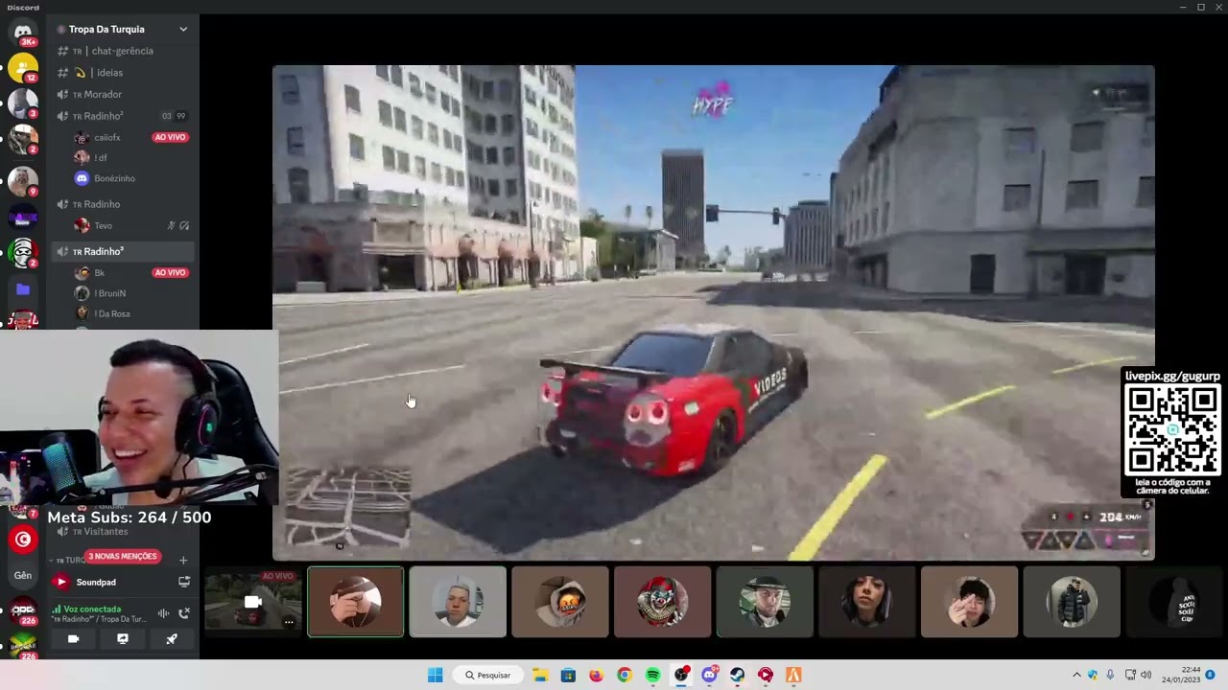Open OBS Studio from taskbar
This screenshot has width=1228, height=690.
(x=681, y=675)
